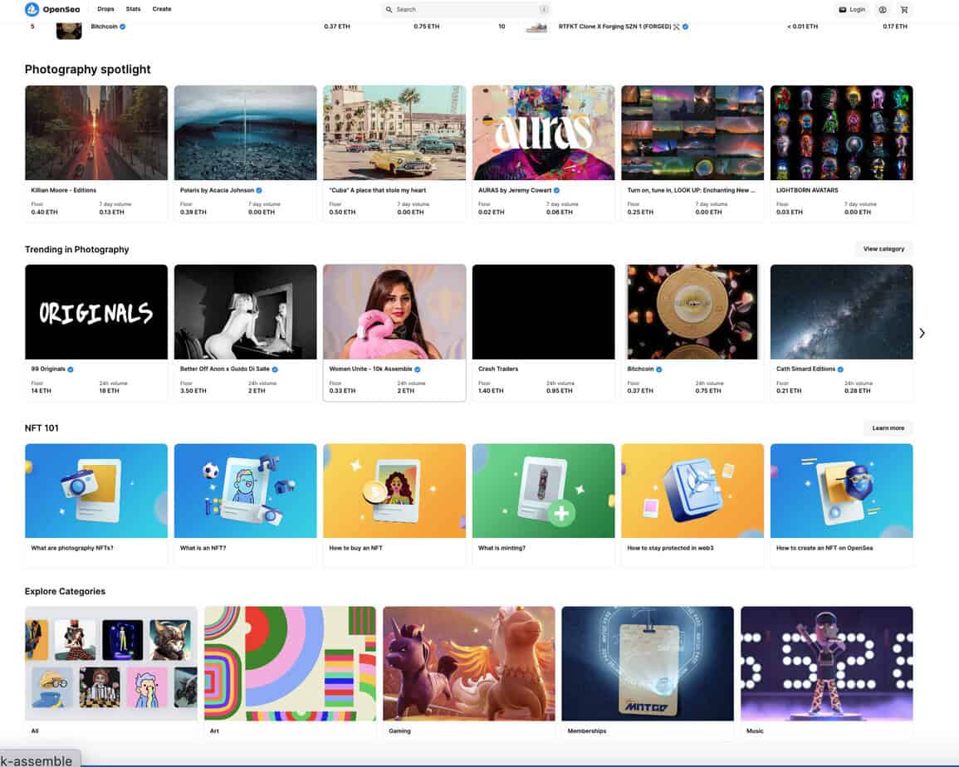959x767 pixels.
Task: Show next Trending in Photography collections arrow
Action: 922,333
